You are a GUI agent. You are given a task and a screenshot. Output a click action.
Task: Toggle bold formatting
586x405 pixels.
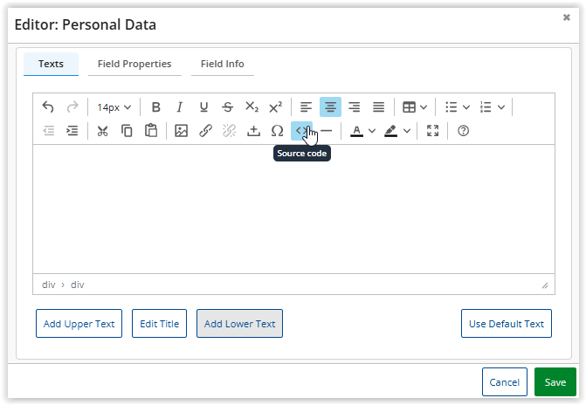click(155, 107)
